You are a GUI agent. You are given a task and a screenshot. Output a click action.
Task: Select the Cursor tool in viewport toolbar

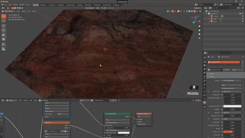(3, 20)
